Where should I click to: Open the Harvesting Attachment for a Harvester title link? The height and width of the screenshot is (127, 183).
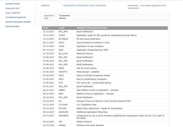pos(84,6)
